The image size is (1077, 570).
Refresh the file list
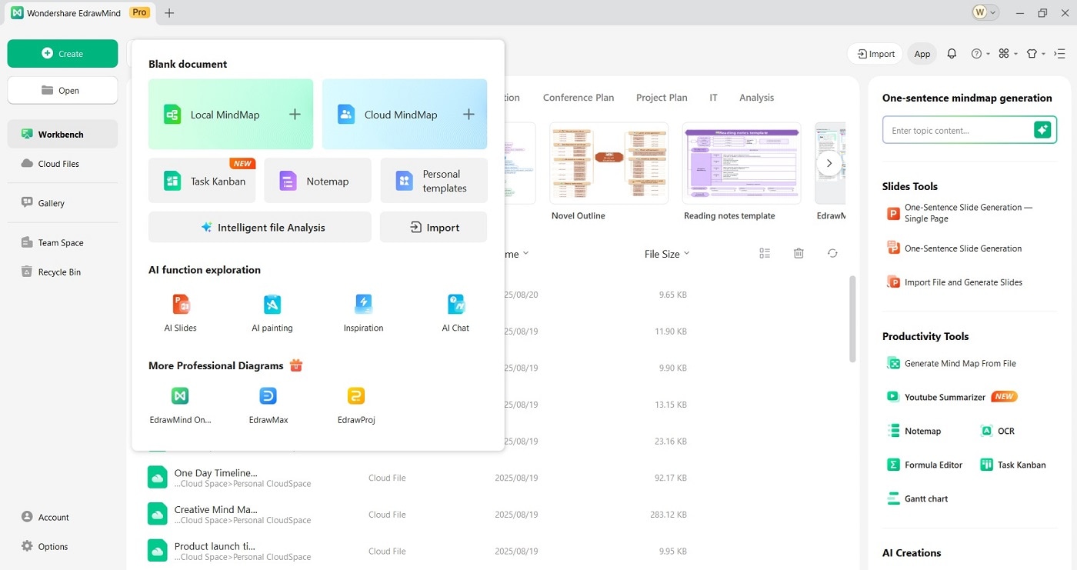point(832,253)
